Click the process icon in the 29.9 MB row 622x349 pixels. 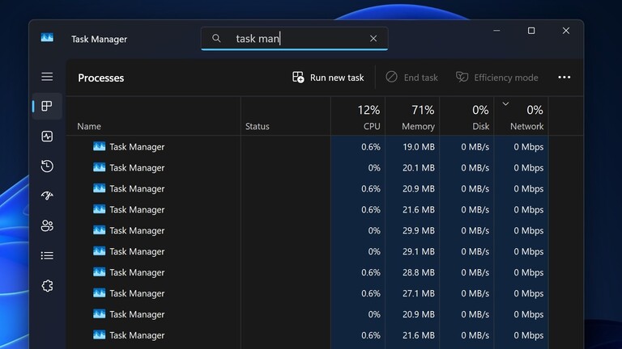(x=99, y=230)
